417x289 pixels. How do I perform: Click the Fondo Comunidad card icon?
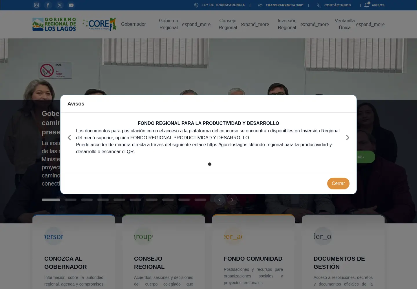click(x=233, y=236)
